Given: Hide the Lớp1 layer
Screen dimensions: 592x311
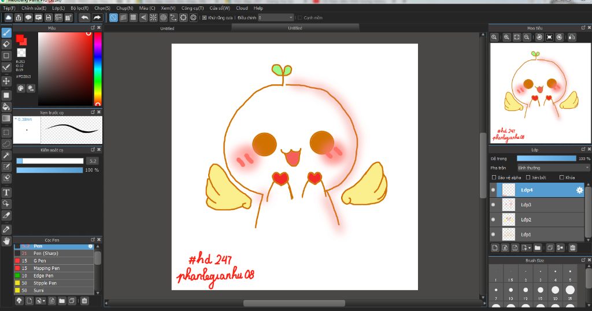Looking at the screenshot, I should coord(493,234).
